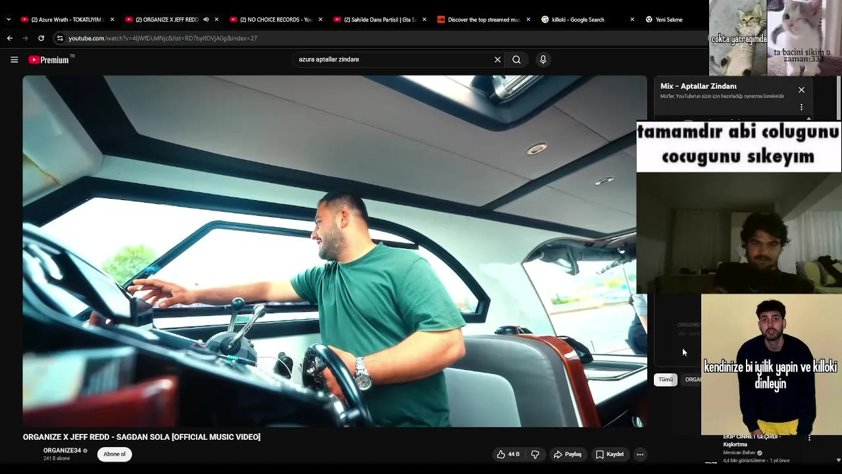This screenshot has height=474, width=842.
Task: Start voice search with microphone
Action: 543,59
